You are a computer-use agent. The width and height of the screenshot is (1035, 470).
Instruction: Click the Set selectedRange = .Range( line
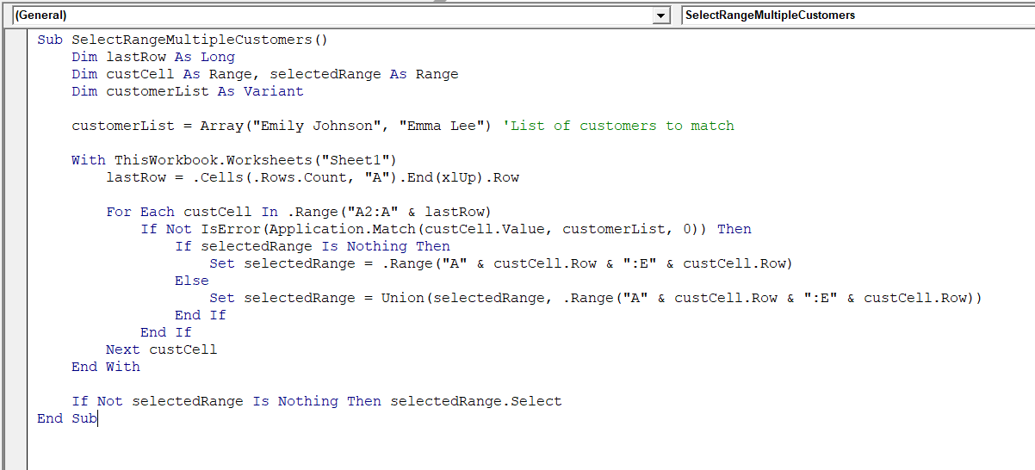click(501, 263)
